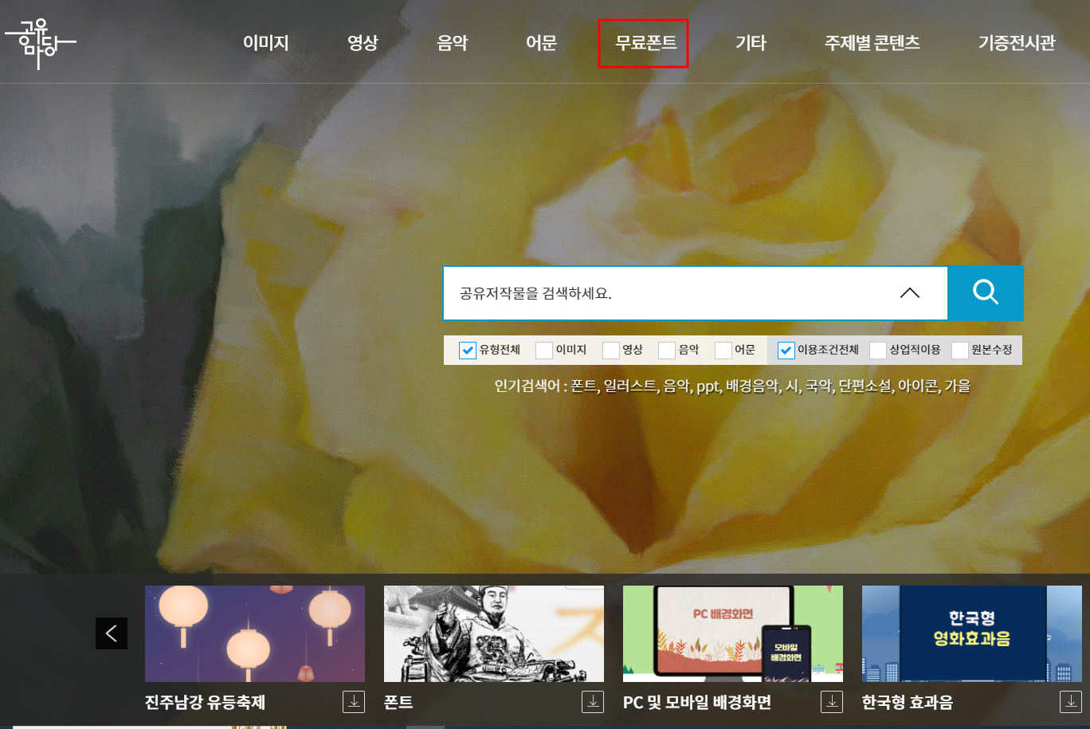Click popular keyword ppt
This screenshot has width=1090, height=729.
point(707,386)
